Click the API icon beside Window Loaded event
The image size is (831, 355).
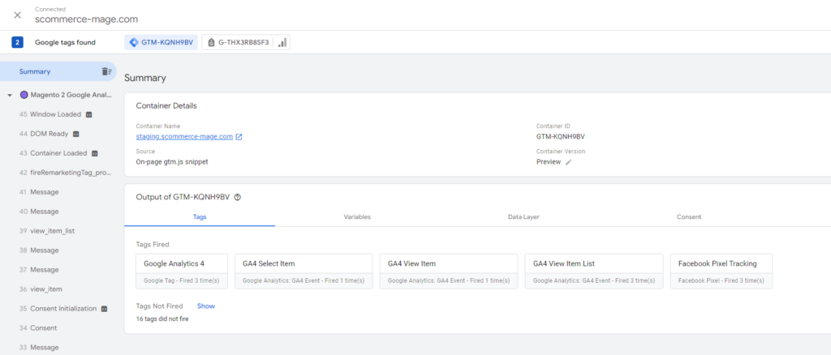click(89, 114)
